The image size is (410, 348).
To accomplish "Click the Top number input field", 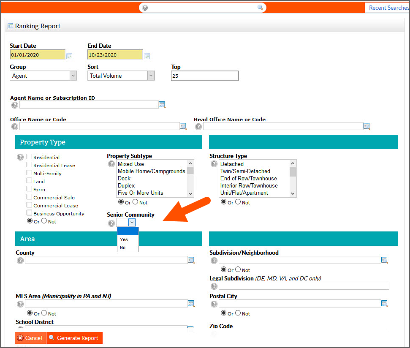I will (x=205, y=76).
